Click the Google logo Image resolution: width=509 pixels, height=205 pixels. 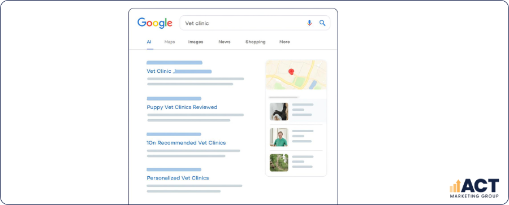tap(155, 23)
